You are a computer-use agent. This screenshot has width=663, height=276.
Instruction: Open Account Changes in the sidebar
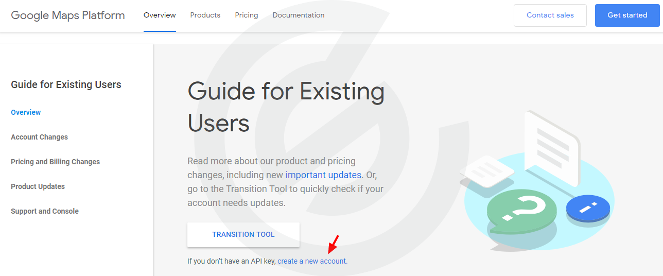coord(39,137)
